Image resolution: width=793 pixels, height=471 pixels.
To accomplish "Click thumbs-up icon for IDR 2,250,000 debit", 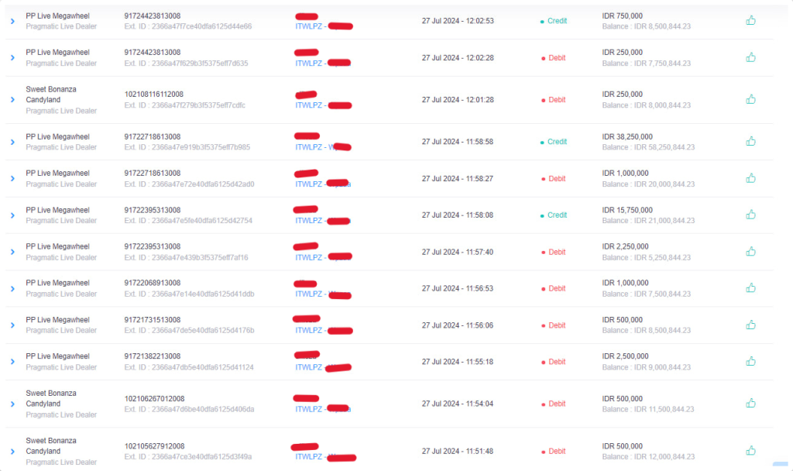I will [x=750, y=252].
